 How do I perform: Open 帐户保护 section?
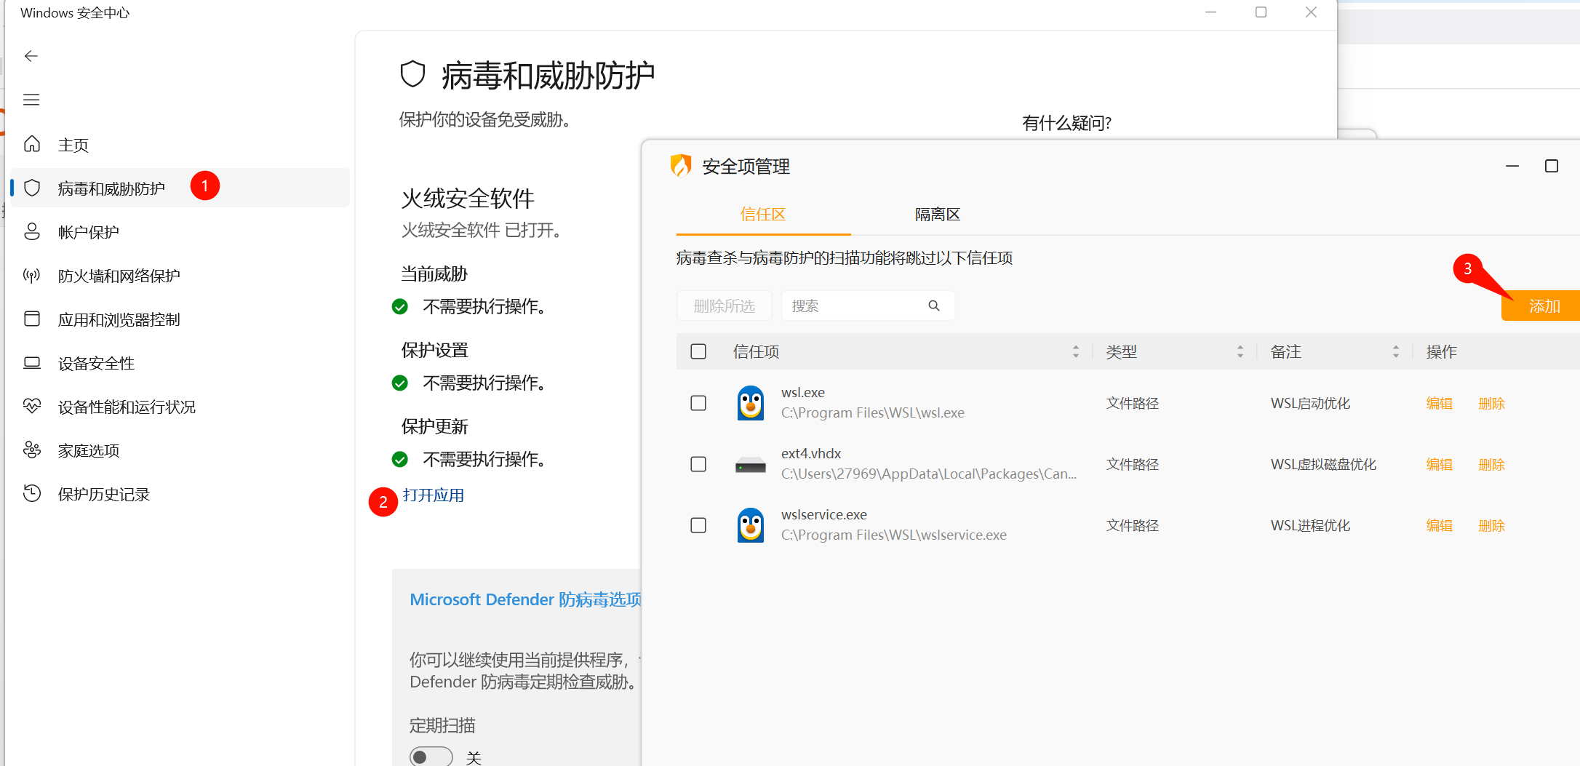[180, 232]
